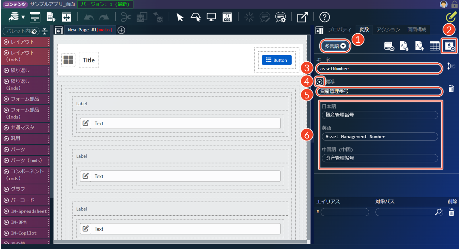Click the blue Button element on canvas
Viewport: 460px width, 249px height.
tap(277, 60)
